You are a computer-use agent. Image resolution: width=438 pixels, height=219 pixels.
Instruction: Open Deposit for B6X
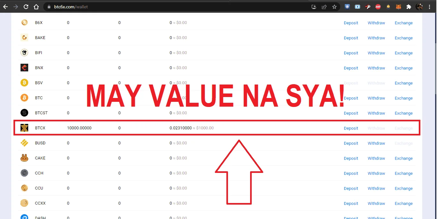pos(351,23)
